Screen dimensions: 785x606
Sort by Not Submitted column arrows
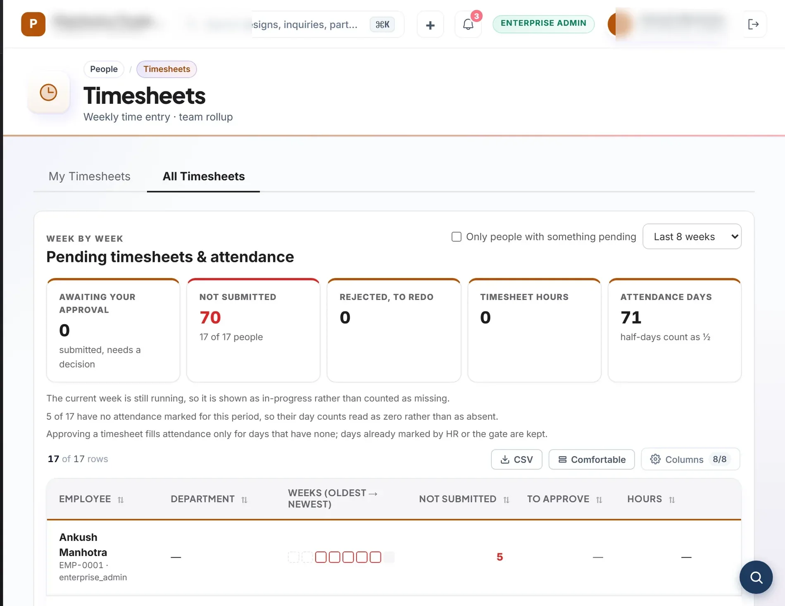click(x=506, y=500)
